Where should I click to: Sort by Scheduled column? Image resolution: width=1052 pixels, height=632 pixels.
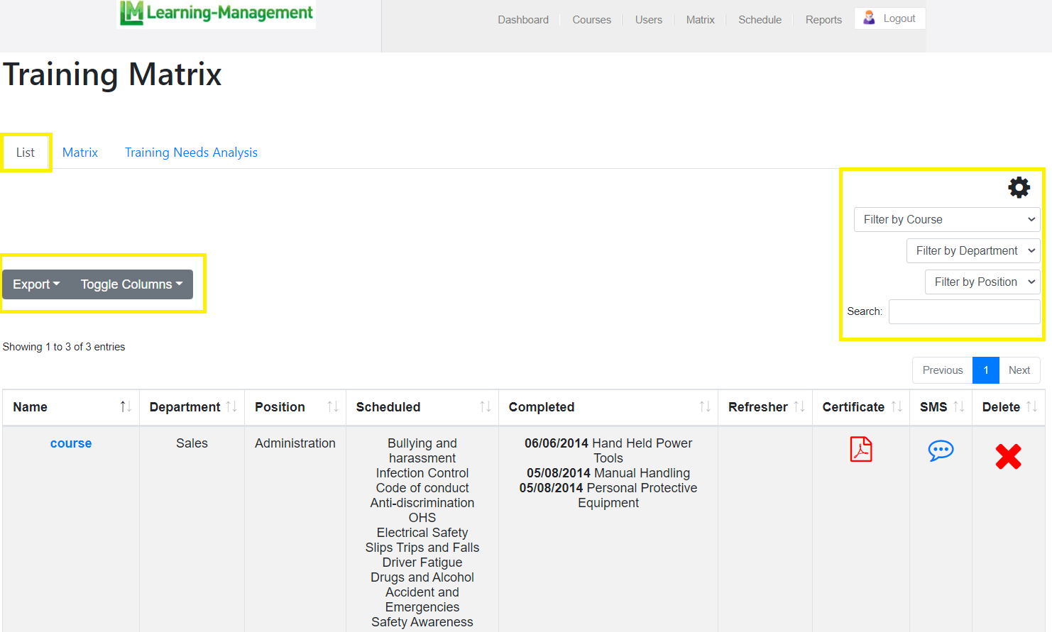click(485, 406)
